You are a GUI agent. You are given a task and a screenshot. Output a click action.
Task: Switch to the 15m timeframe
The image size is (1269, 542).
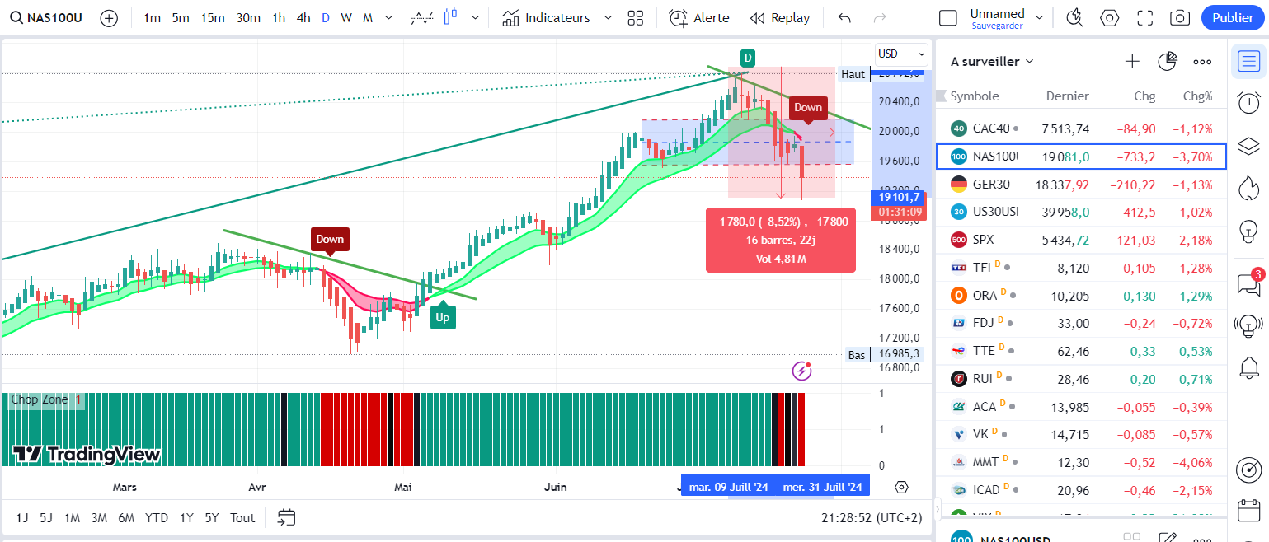[x=213, y=18]
